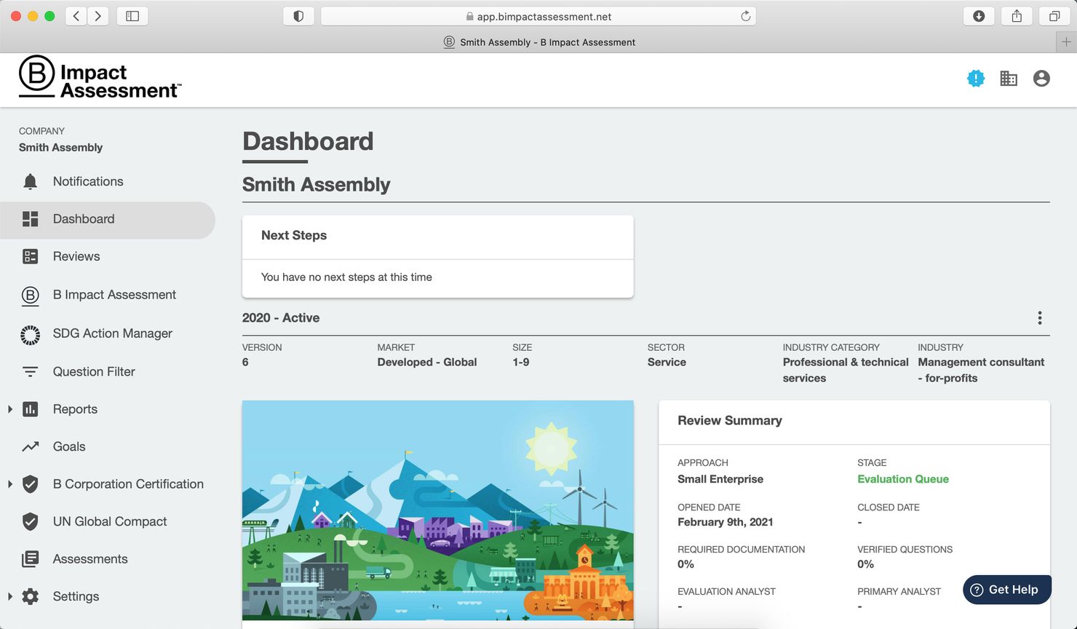Click the SDG Action Manager wheel icon
Viewport: 1077px width, 629px height.
pos(30,333)
